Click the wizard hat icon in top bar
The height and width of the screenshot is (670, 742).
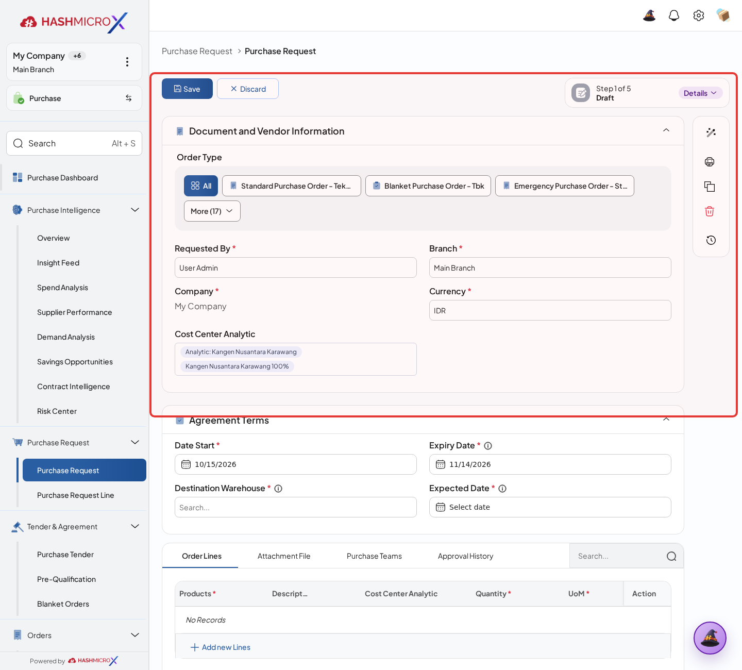click(649, 15)
